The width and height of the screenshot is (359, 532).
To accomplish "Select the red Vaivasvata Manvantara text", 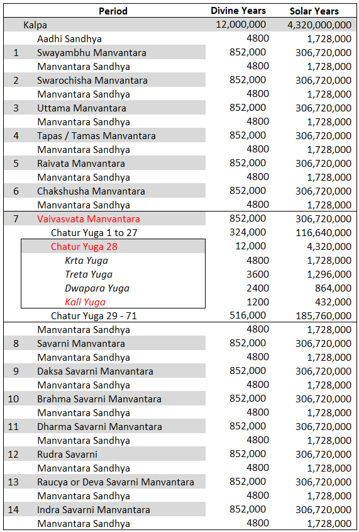I will (x=89, y=219).
